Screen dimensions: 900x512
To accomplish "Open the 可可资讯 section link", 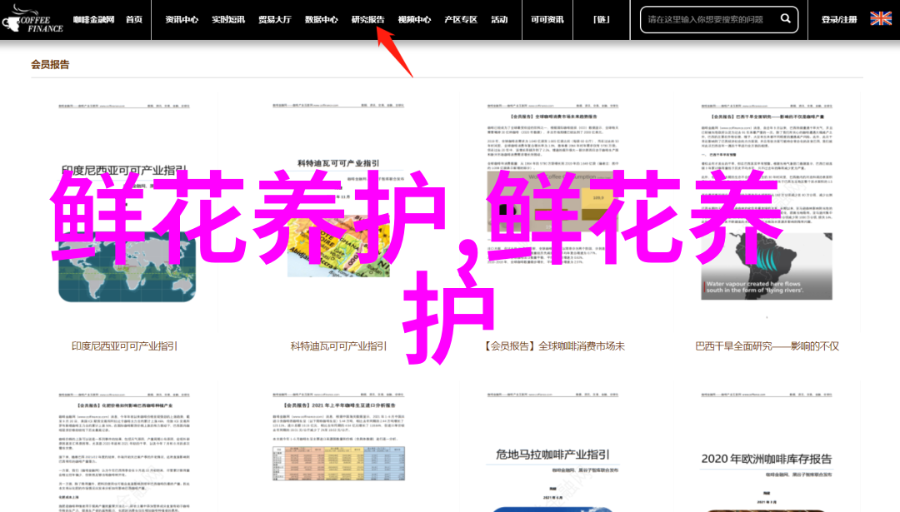I will 547,19.
